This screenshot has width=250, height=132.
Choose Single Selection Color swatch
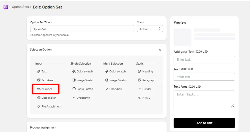click(x=83, y=72)
